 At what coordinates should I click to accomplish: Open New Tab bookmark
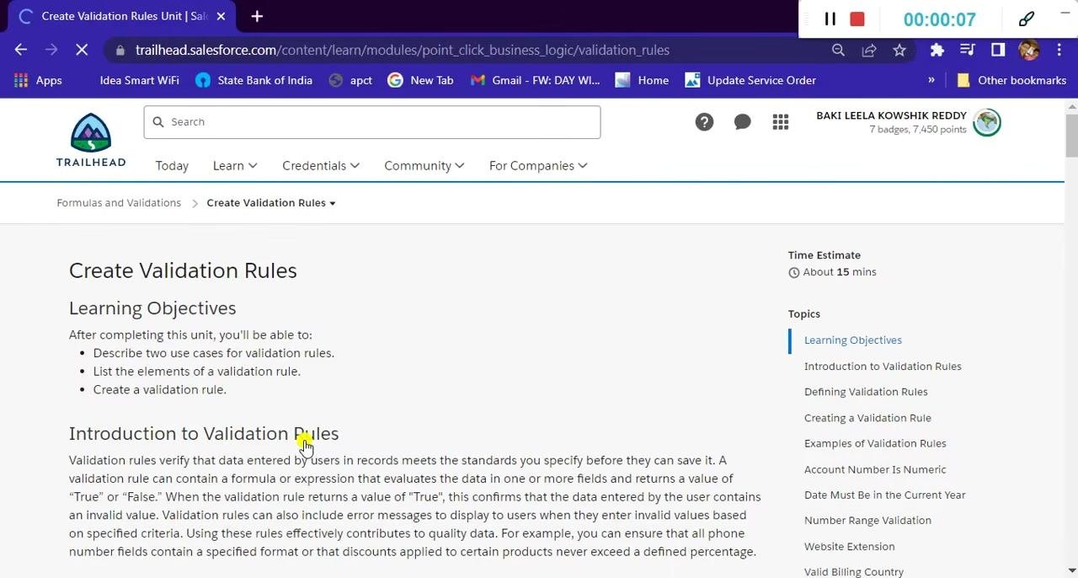click(x=420, y=80)
